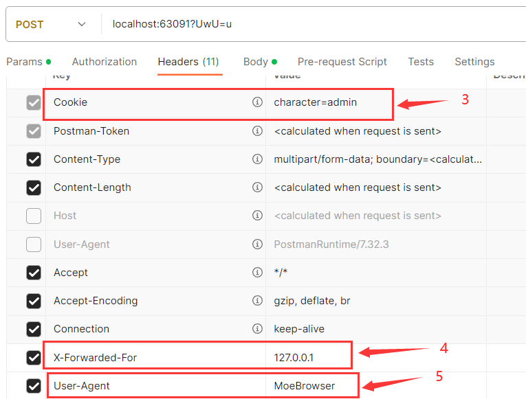
Task: Click the info icon in the Host row
Action: [257, 216]
